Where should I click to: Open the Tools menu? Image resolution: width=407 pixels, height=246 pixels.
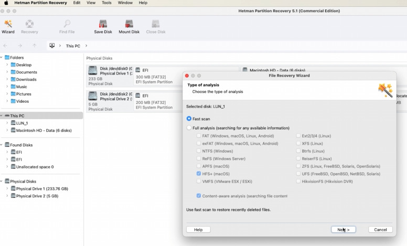(x=106, y=3)
